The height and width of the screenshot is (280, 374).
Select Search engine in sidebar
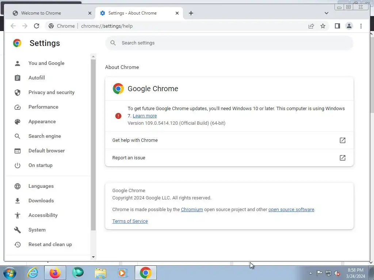click(45, 136)
